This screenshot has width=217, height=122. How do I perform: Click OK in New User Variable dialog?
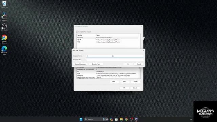pyautogui.click(x=128, y=64)
